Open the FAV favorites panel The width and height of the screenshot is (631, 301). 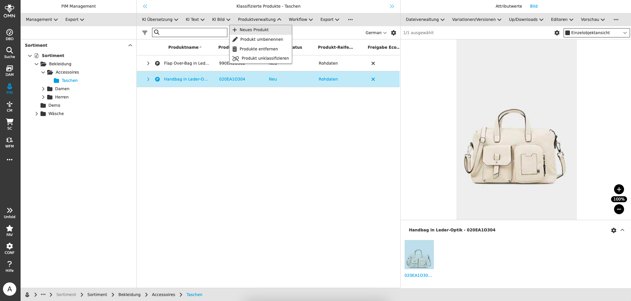pyautogui.click(x=10, y=230)
